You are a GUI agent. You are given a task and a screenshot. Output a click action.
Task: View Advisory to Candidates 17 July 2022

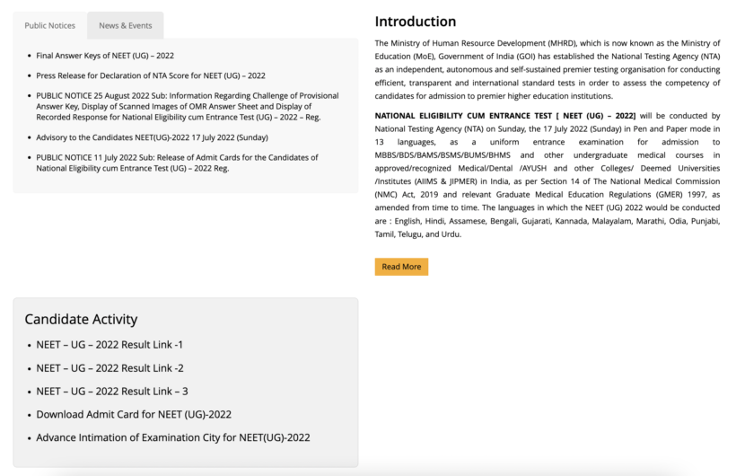pyautogui.click(x=152, y=137)
